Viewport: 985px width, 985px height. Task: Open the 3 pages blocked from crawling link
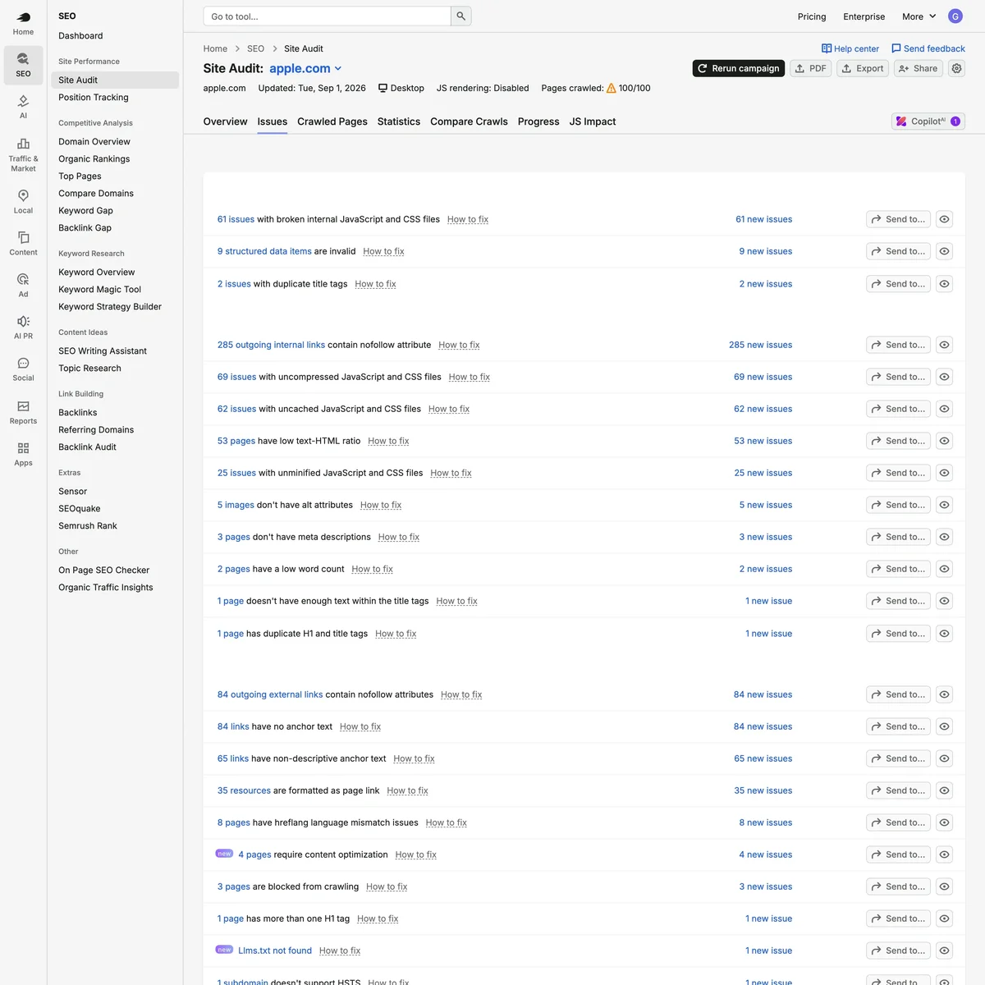point(234,886)
